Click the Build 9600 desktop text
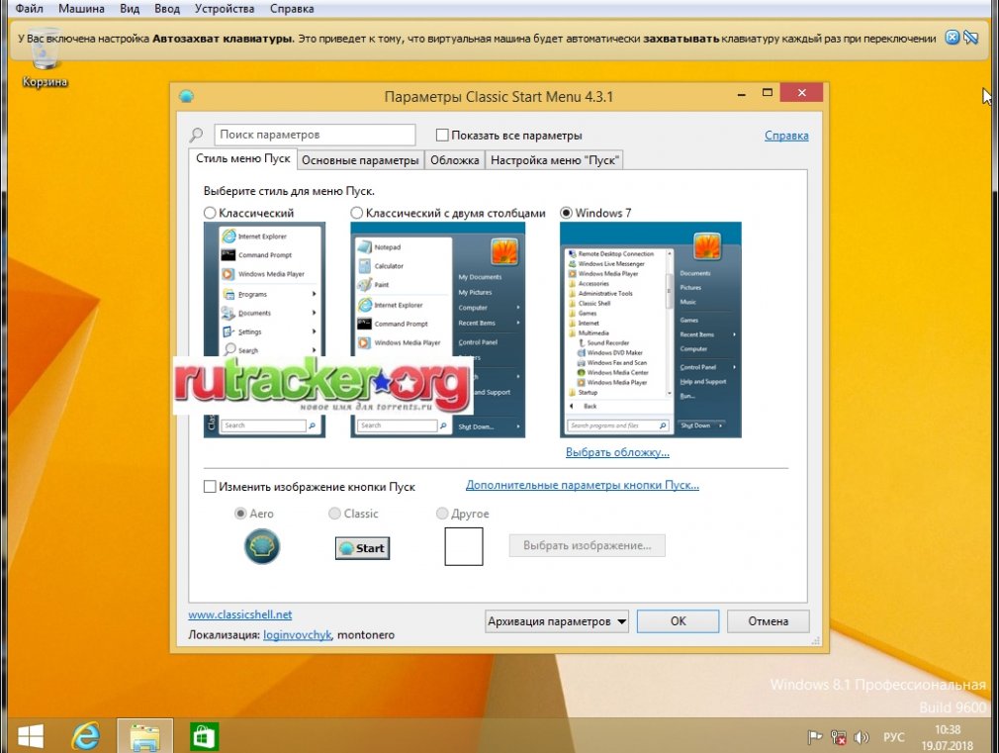This screenshot has height=753, width=999. [x=953, y=707]
